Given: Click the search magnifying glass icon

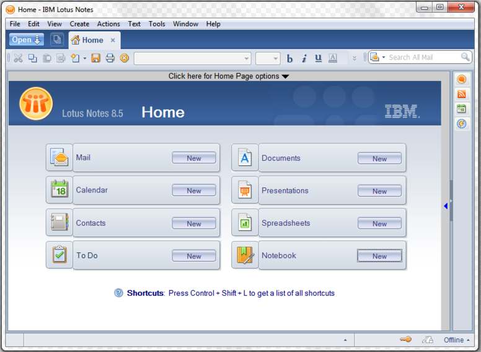Looking at the screenshot, I should click(x=465, y=57).
